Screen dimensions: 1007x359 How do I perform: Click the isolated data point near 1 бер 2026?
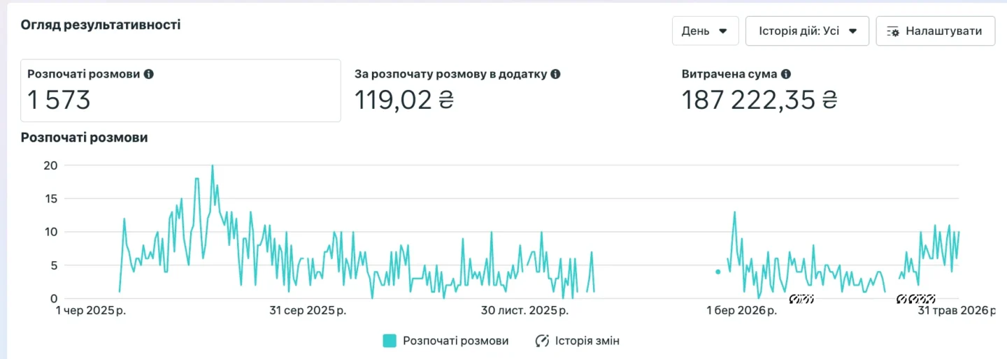[x=717, y=272]
